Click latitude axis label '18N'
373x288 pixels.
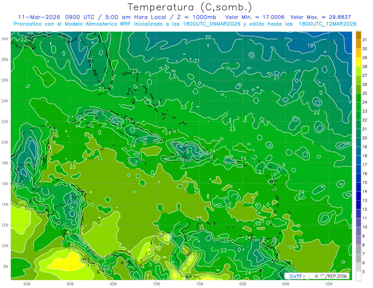(x=5, y=163)
